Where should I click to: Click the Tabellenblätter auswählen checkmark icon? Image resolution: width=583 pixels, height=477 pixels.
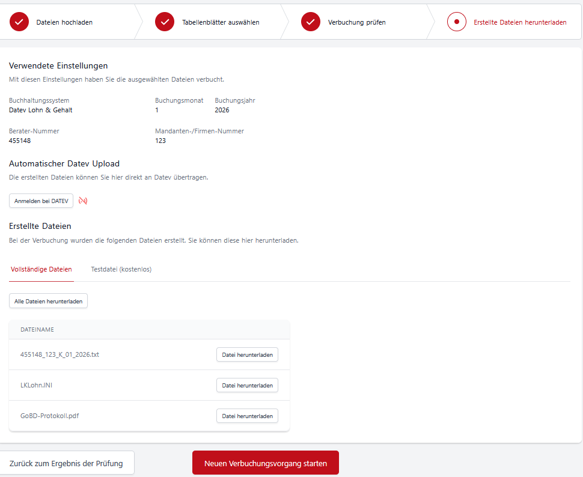pos(165,22)
